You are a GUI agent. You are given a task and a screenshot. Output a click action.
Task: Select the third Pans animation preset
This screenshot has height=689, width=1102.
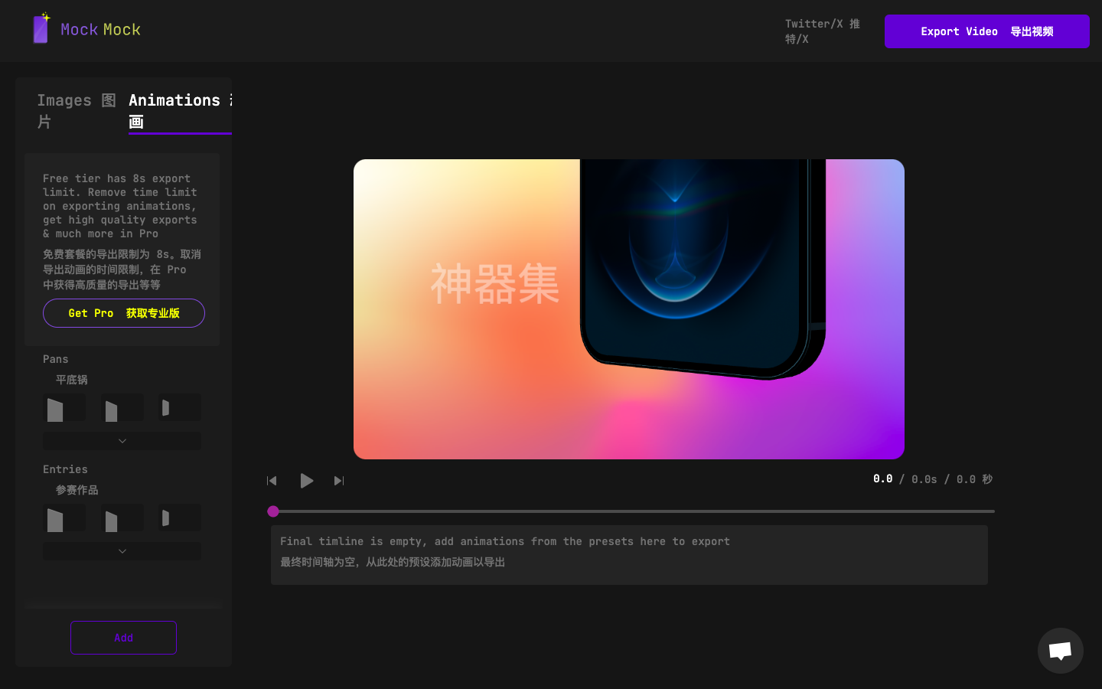pyautogui.click(x=179, y=407)
